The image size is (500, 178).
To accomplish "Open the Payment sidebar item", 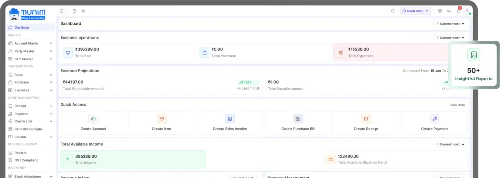I will (x=21, y=114).
